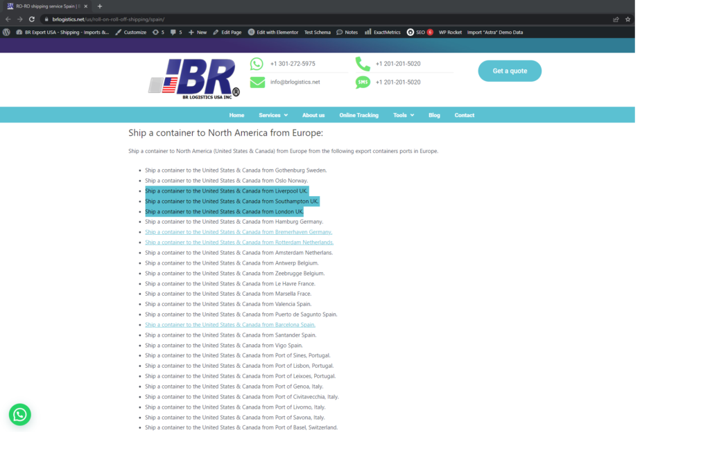Click the BR Logistics USA logo
This screenshot has width=710, height=453.
pos(195,80)
